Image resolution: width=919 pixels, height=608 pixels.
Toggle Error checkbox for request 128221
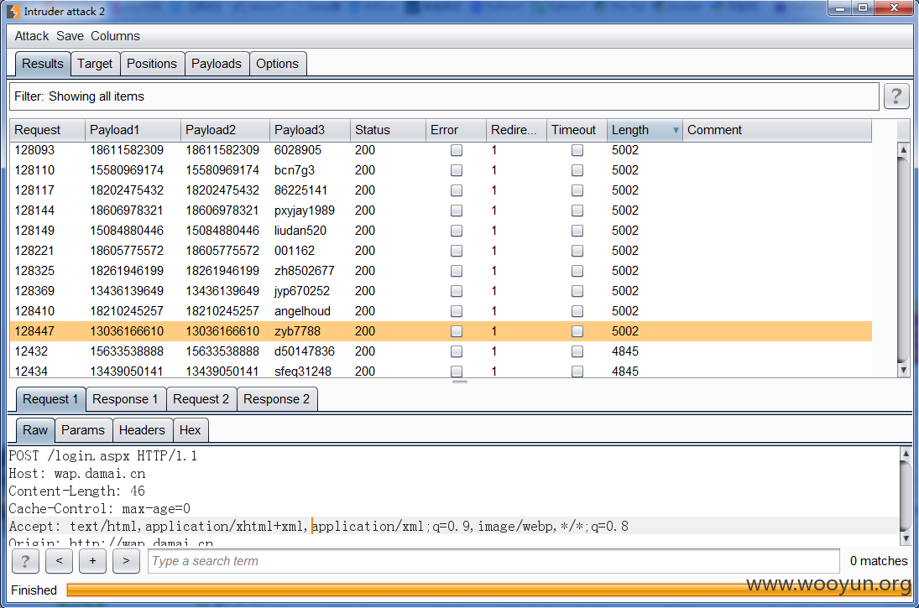[x=456, y=251]
